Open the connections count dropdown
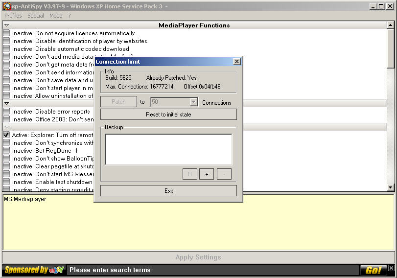The image size is (397, 278). 193,102
